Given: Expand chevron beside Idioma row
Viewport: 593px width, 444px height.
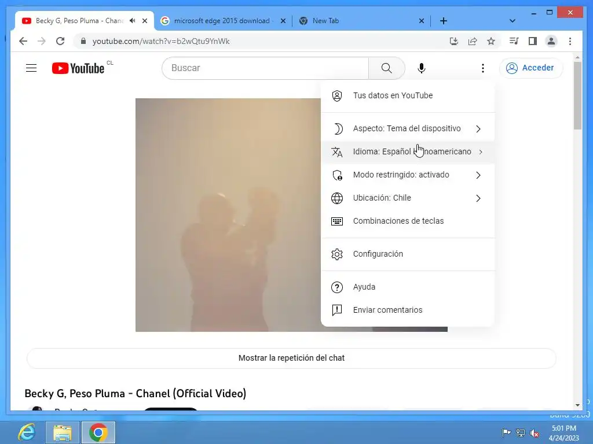Looking at the screenshot, I should 481,152.
